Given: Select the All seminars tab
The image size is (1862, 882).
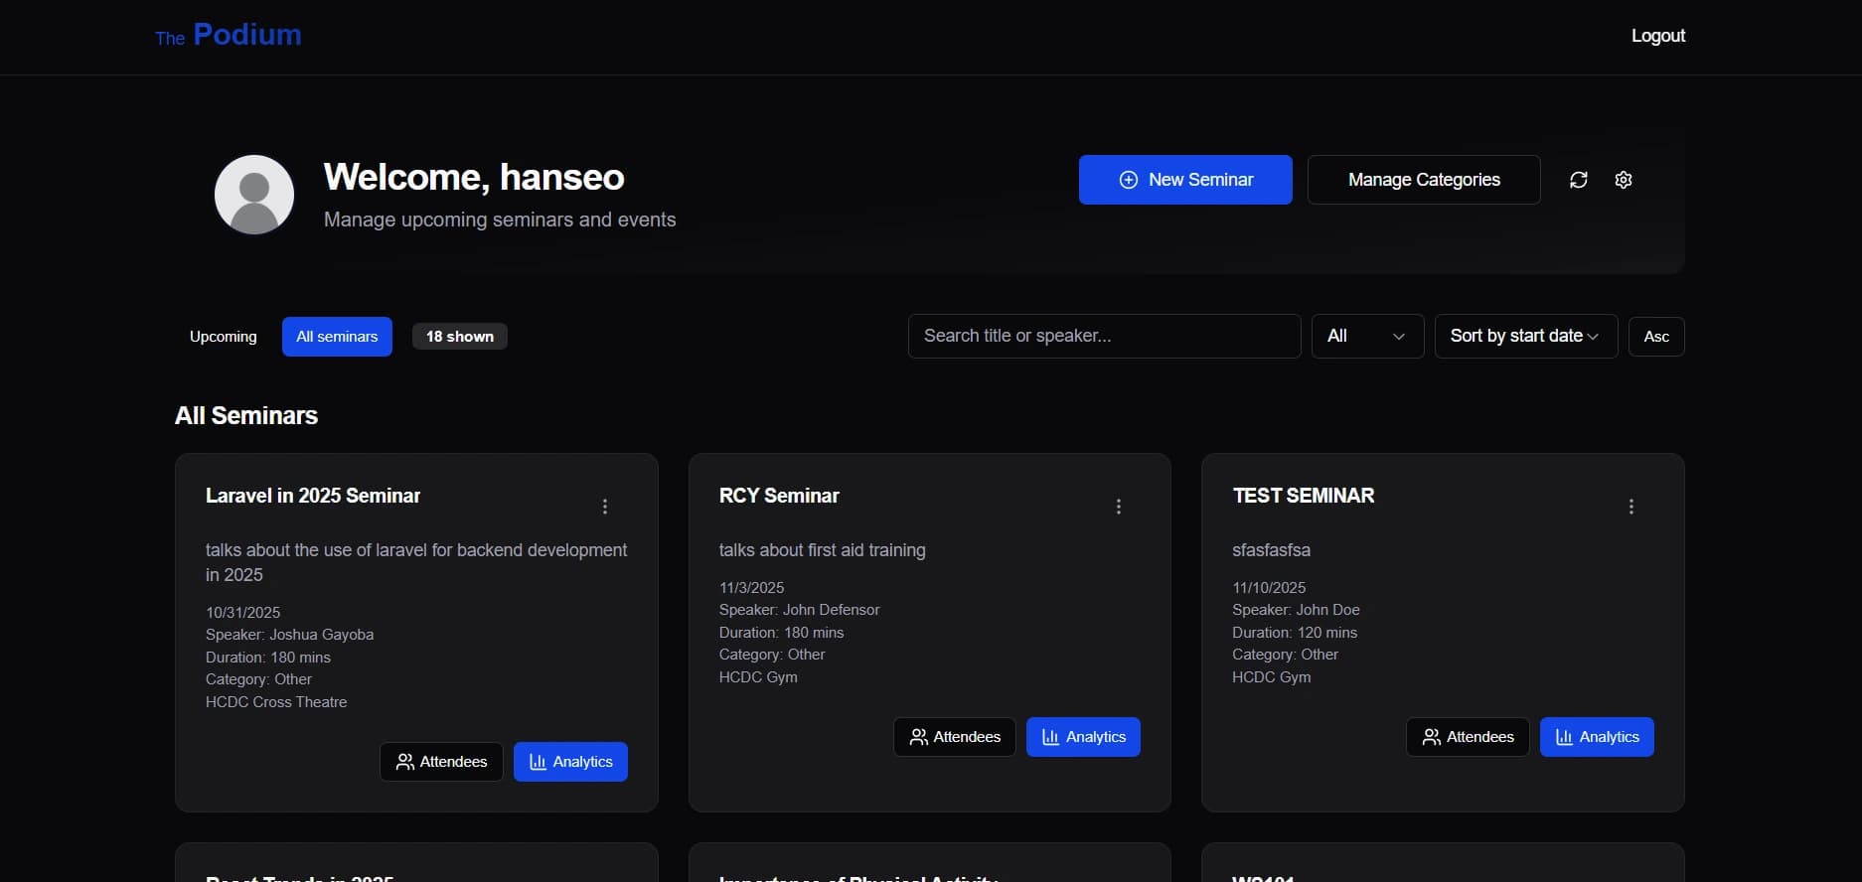Looking at the screenshot, I should click(x=337, y=337).
